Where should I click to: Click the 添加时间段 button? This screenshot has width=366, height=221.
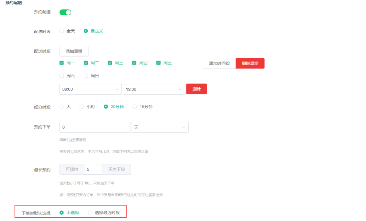pos(219,63)
